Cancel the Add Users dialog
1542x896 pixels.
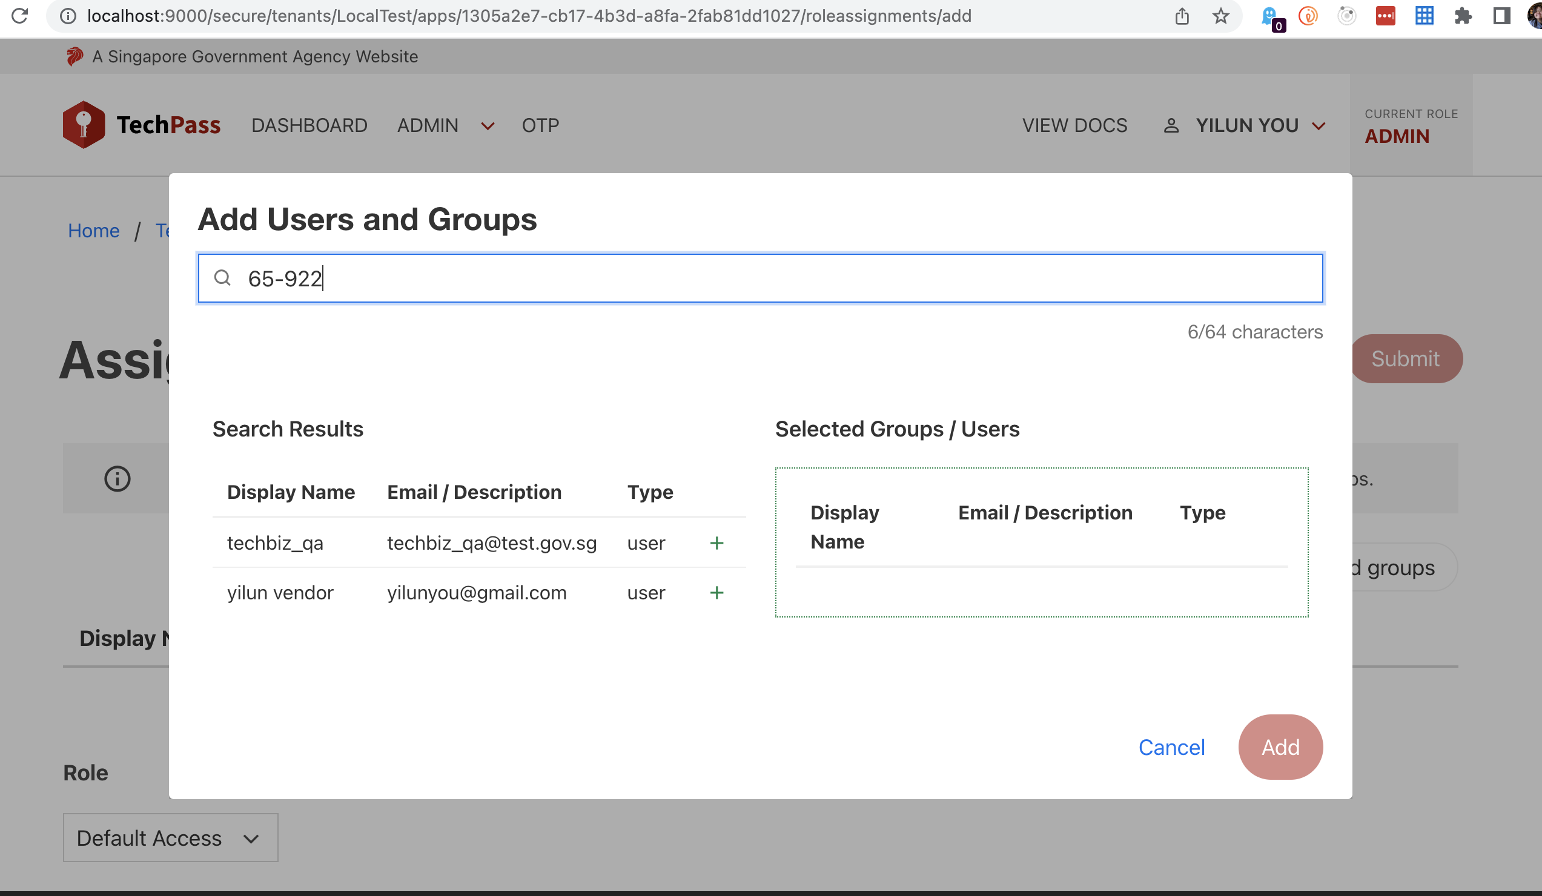[1171, 747]
